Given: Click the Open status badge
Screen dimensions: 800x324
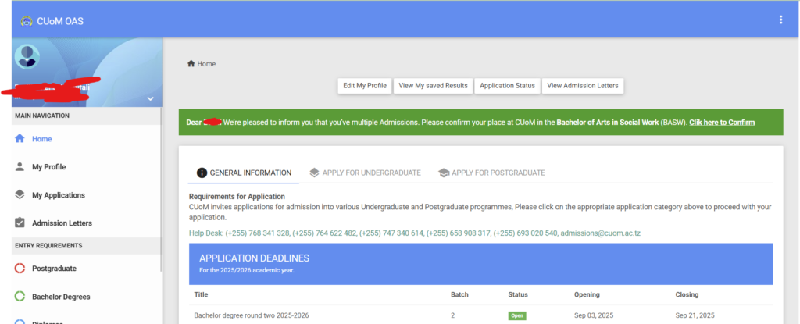Looking at the screenshot, I should tap(516, 316).
